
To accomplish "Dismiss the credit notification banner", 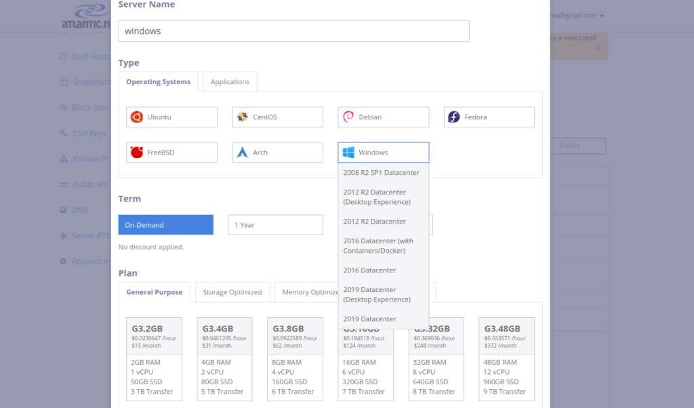I will (598, 48).
